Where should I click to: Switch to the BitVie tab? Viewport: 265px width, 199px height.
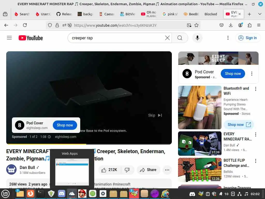click(128, 14)
